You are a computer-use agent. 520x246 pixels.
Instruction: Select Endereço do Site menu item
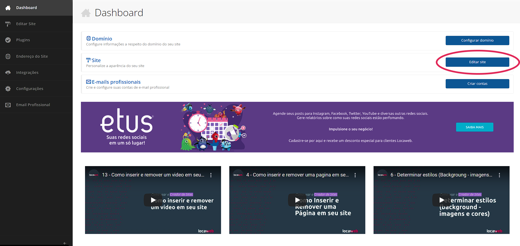click(x=36, y=56)
